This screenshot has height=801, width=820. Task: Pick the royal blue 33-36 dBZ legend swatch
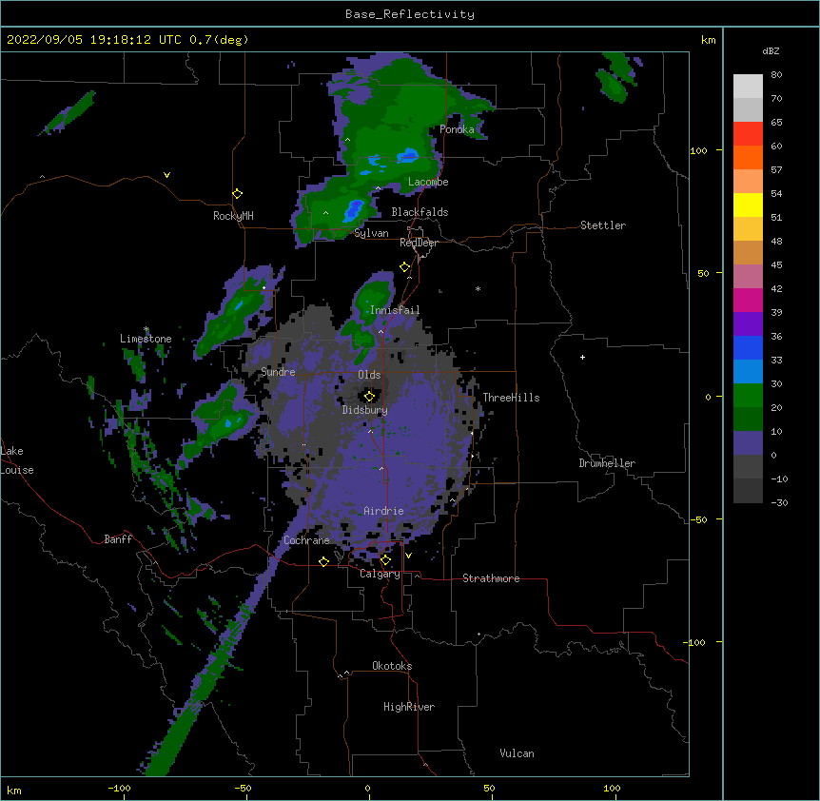[748, 347]
